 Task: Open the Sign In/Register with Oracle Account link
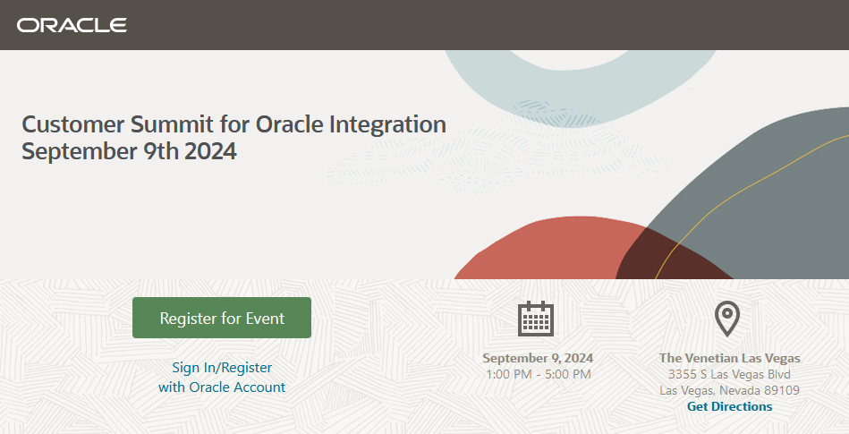[222, 377]
